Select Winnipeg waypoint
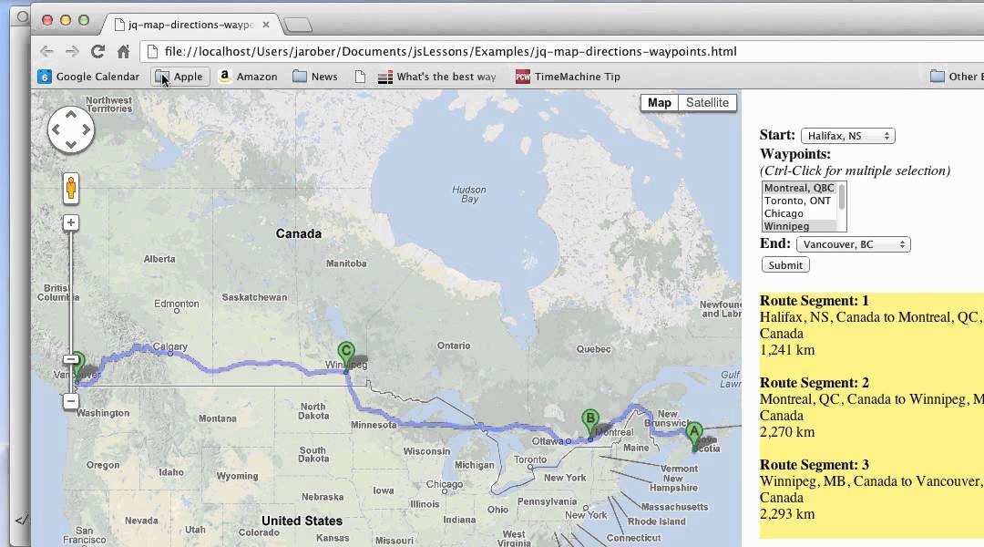Screen dimensions: 984x547 pos(799,226)
